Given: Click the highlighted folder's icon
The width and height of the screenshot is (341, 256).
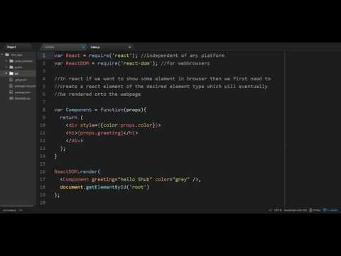Looking at the screenshot, I should pyautogui.click(x=11, y=73).
